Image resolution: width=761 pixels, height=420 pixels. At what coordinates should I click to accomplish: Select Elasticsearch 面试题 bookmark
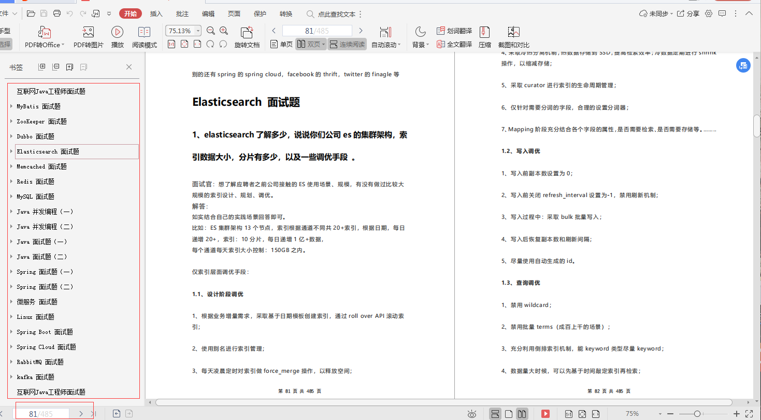click(77, 151)
